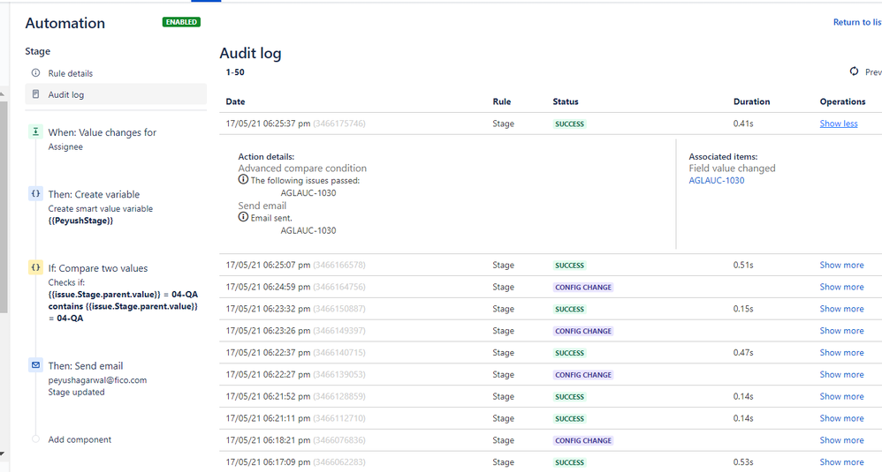The image size is (882, 472).
Task: Expand the 06:17:09 pm log entry details
Action: 841,462
